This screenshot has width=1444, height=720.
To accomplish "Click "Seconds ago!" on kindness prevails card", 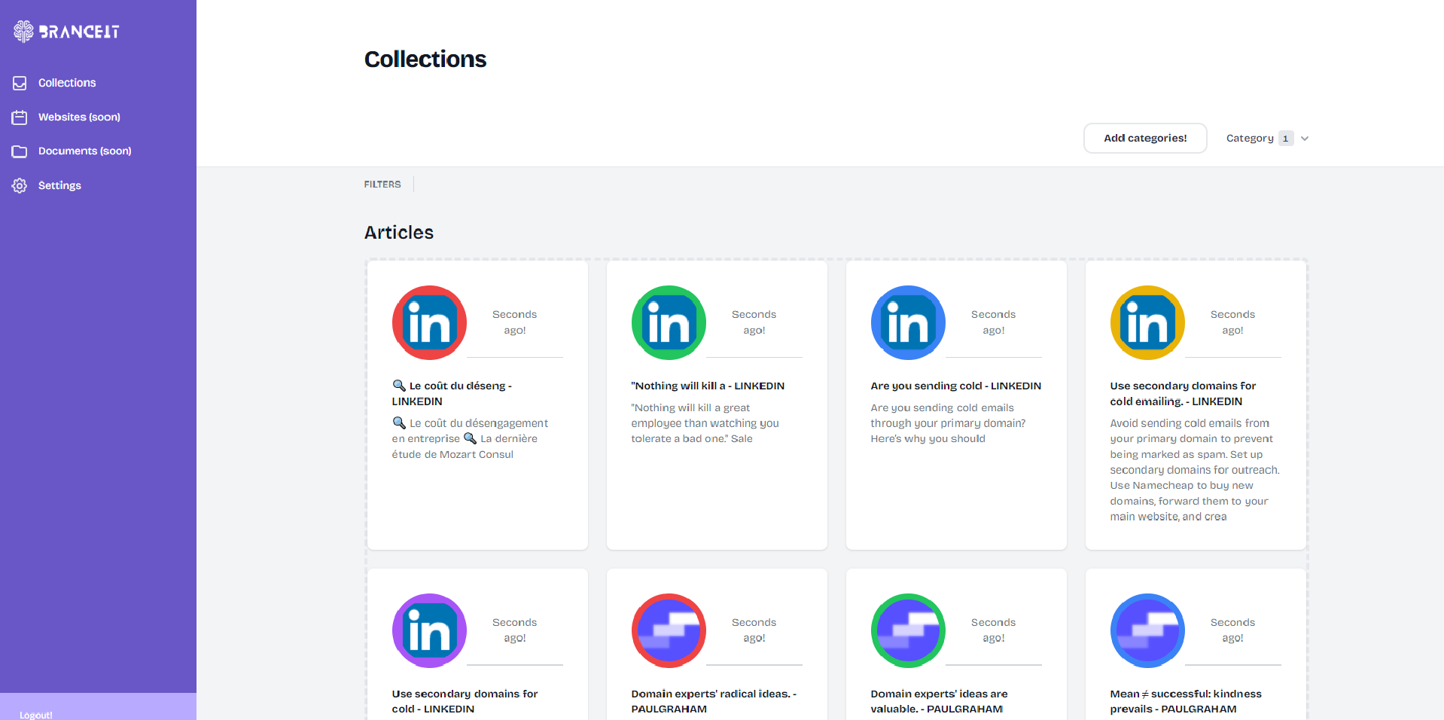I will [1233, 630].
